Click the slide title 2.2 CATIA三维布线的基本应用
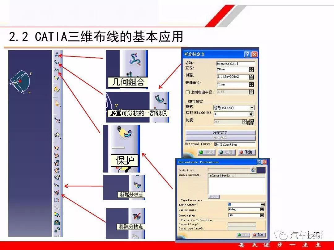 tap(96, 36)
